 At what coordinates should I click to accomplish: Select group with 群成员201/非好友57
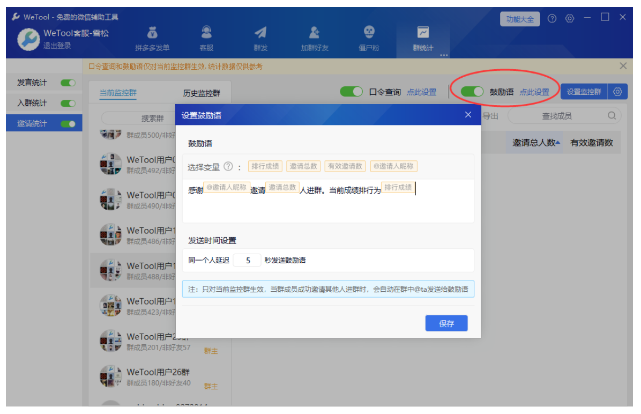(x=161, y=341)
